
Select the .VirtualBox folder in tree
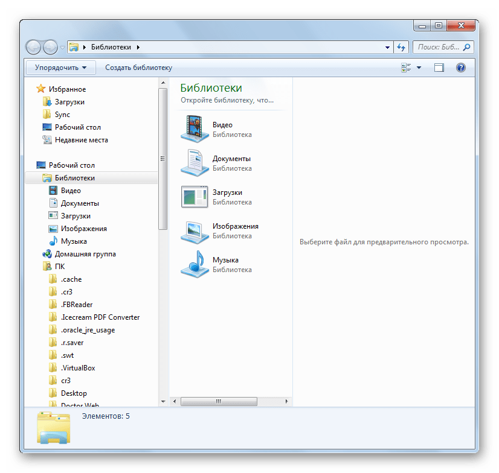tap(77, 368)
